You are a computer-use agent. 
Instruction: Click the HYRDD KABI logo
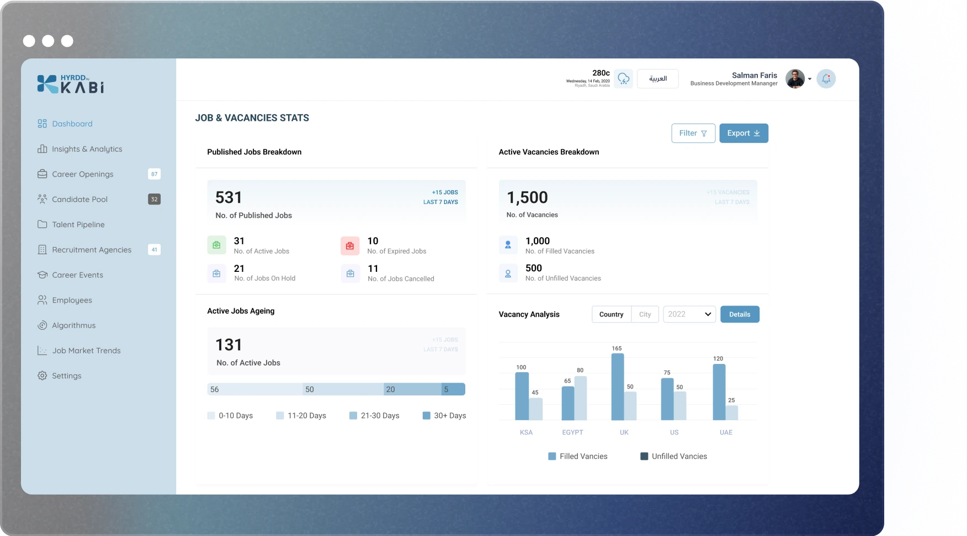71,84
